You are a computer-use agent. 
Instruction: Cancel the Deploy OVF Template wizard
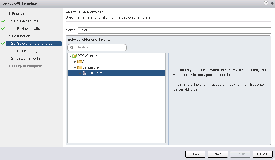[263, 154]
